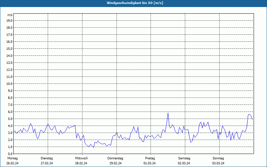Click the date 27.02.24

pos(47,163)
